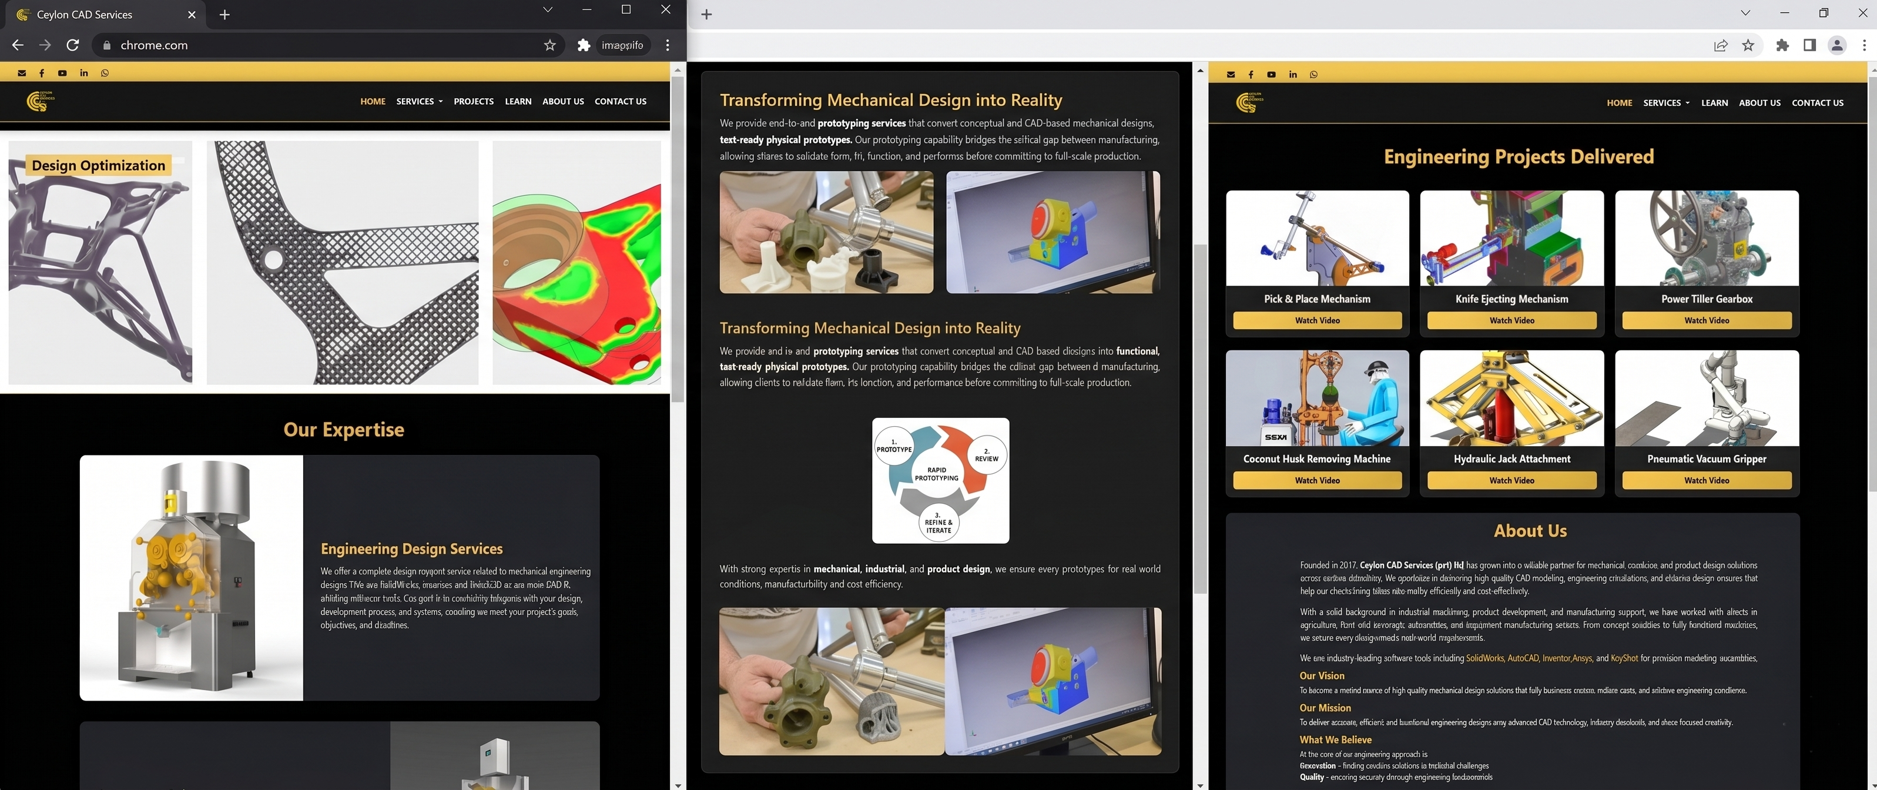The height and width of the screenshot is (790, 1877).
Task: Watch the Hydraulic Jack Attachment video
Action: [1512, 480]
